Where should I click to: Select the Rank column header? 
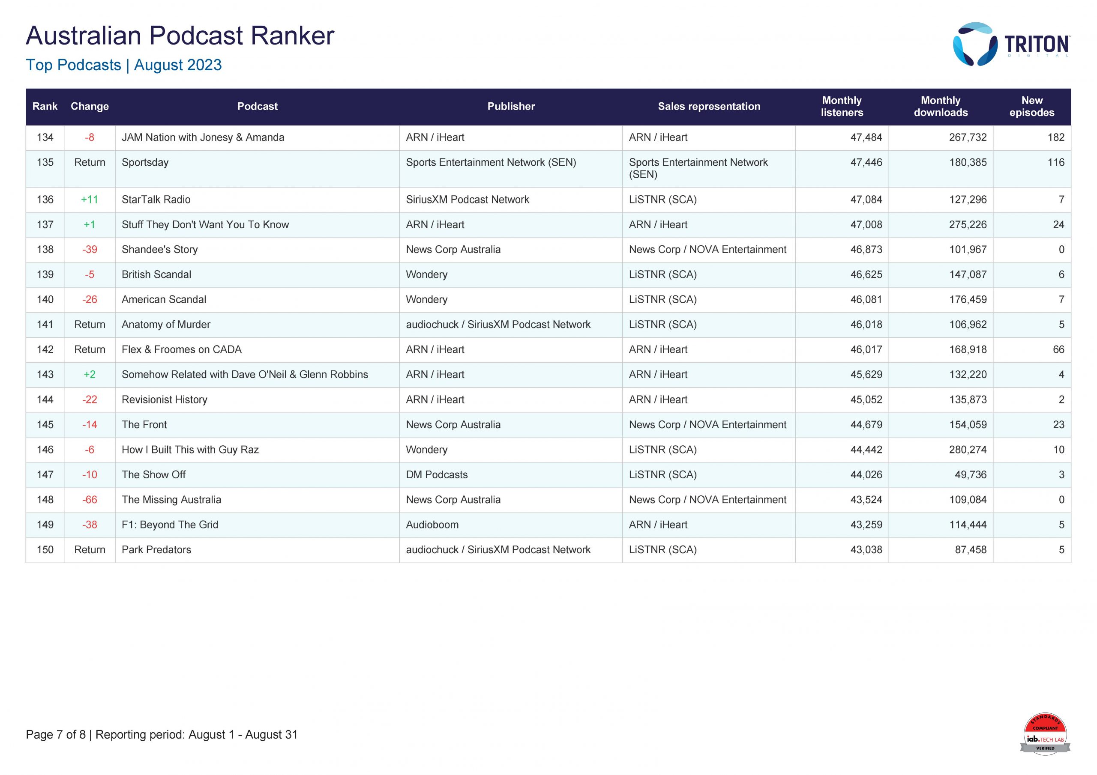(45, 107)
